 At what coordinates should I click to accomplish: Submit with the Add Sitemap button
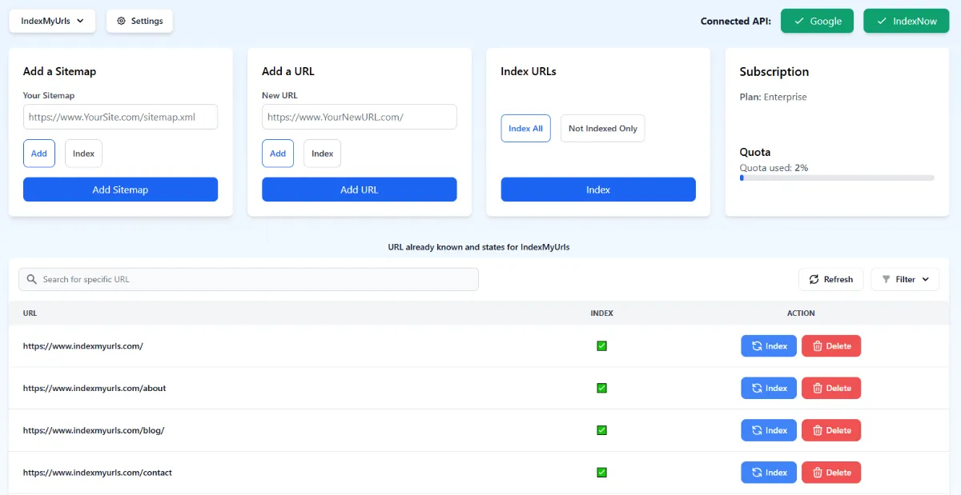pyautogui.click(x=120, y=190)
